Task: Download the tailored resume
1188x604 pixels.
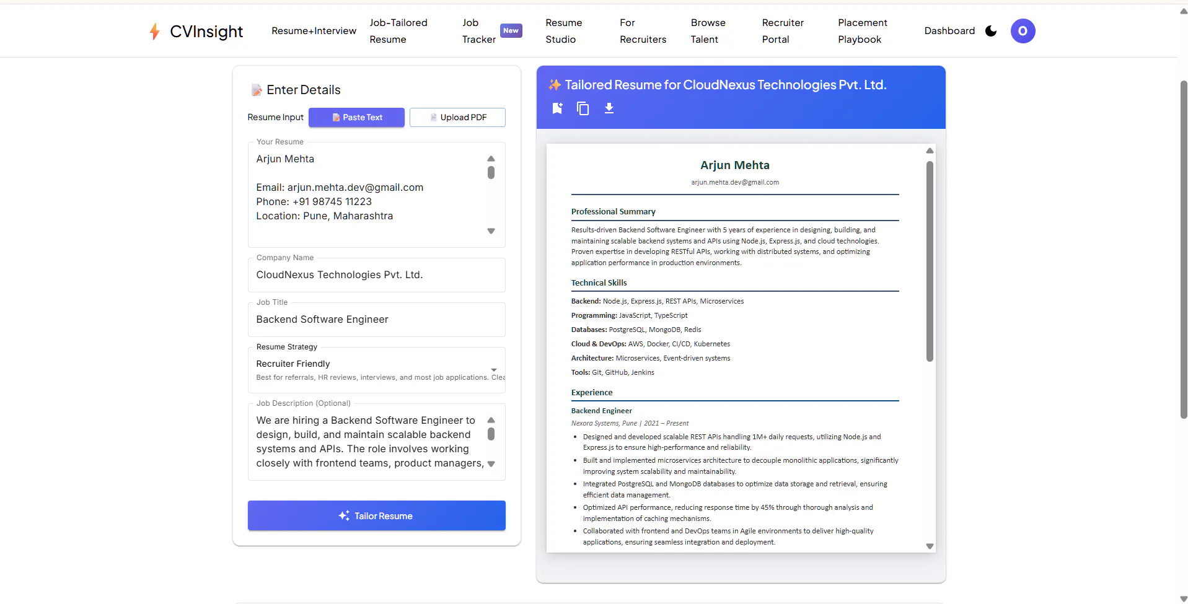Action: (609, 108)
